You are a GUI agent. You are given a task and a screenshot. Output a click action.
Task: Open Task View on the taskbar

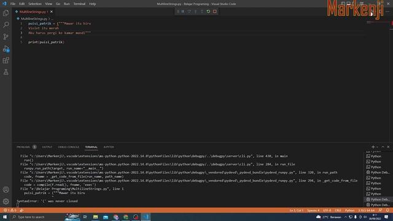(85, 217)
